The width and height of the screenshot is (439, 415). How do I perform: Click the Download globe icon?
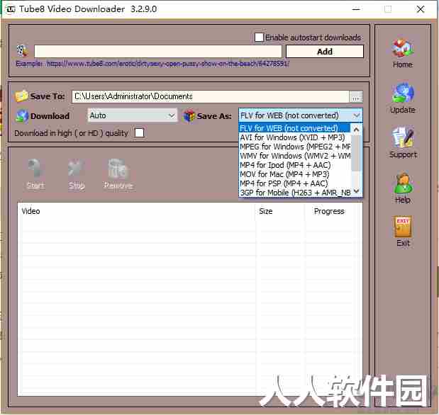(22, 115)
